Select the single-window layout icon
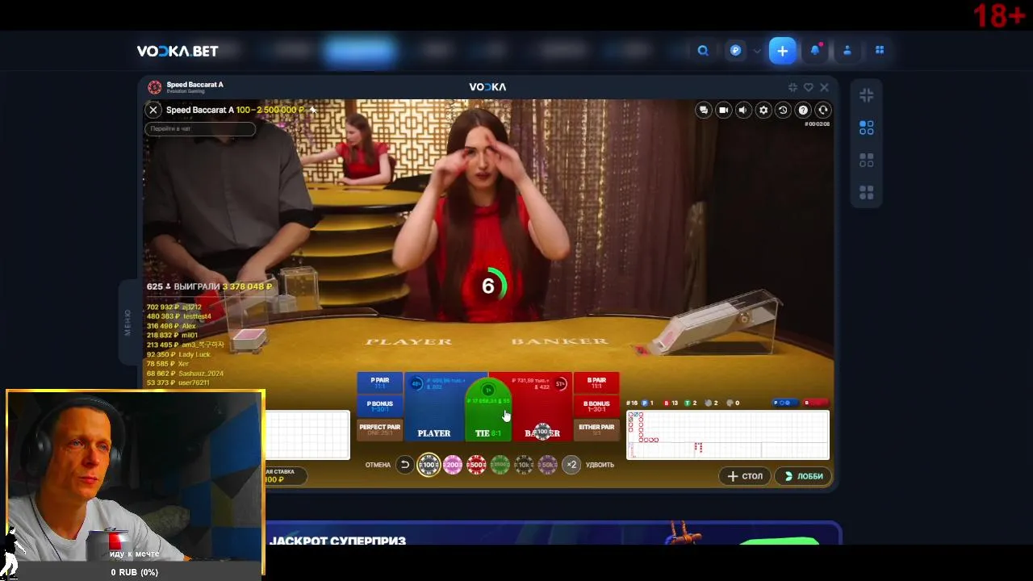The width and height of the screenshot is (1033, 581). click(867, 127)
